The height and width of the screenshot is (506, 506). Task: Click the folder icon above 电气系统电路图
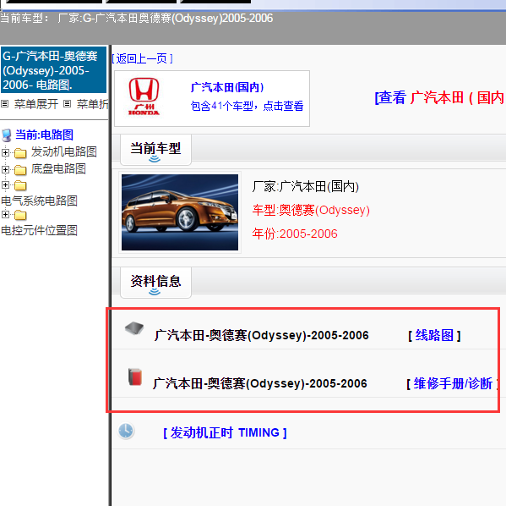[20, 185]
